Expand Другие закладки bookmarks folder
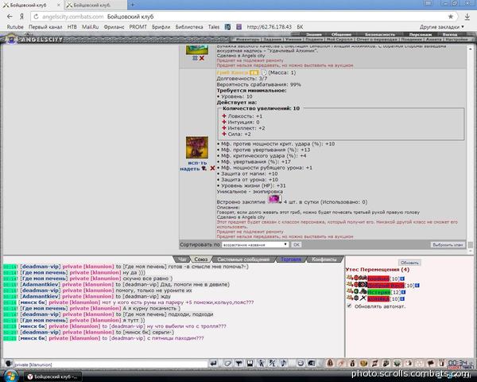This screenshot has width=477, height=382. click(x=442, y=27)
